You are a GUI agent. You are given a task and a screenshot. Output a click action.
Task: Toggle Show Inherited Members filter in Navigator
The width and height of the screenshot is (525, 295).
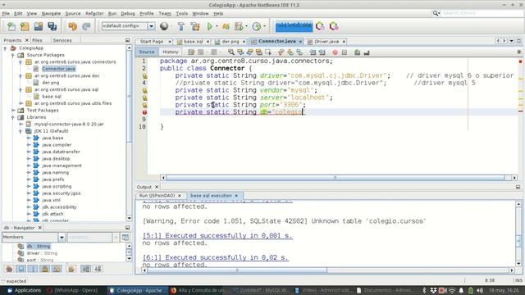9,269
